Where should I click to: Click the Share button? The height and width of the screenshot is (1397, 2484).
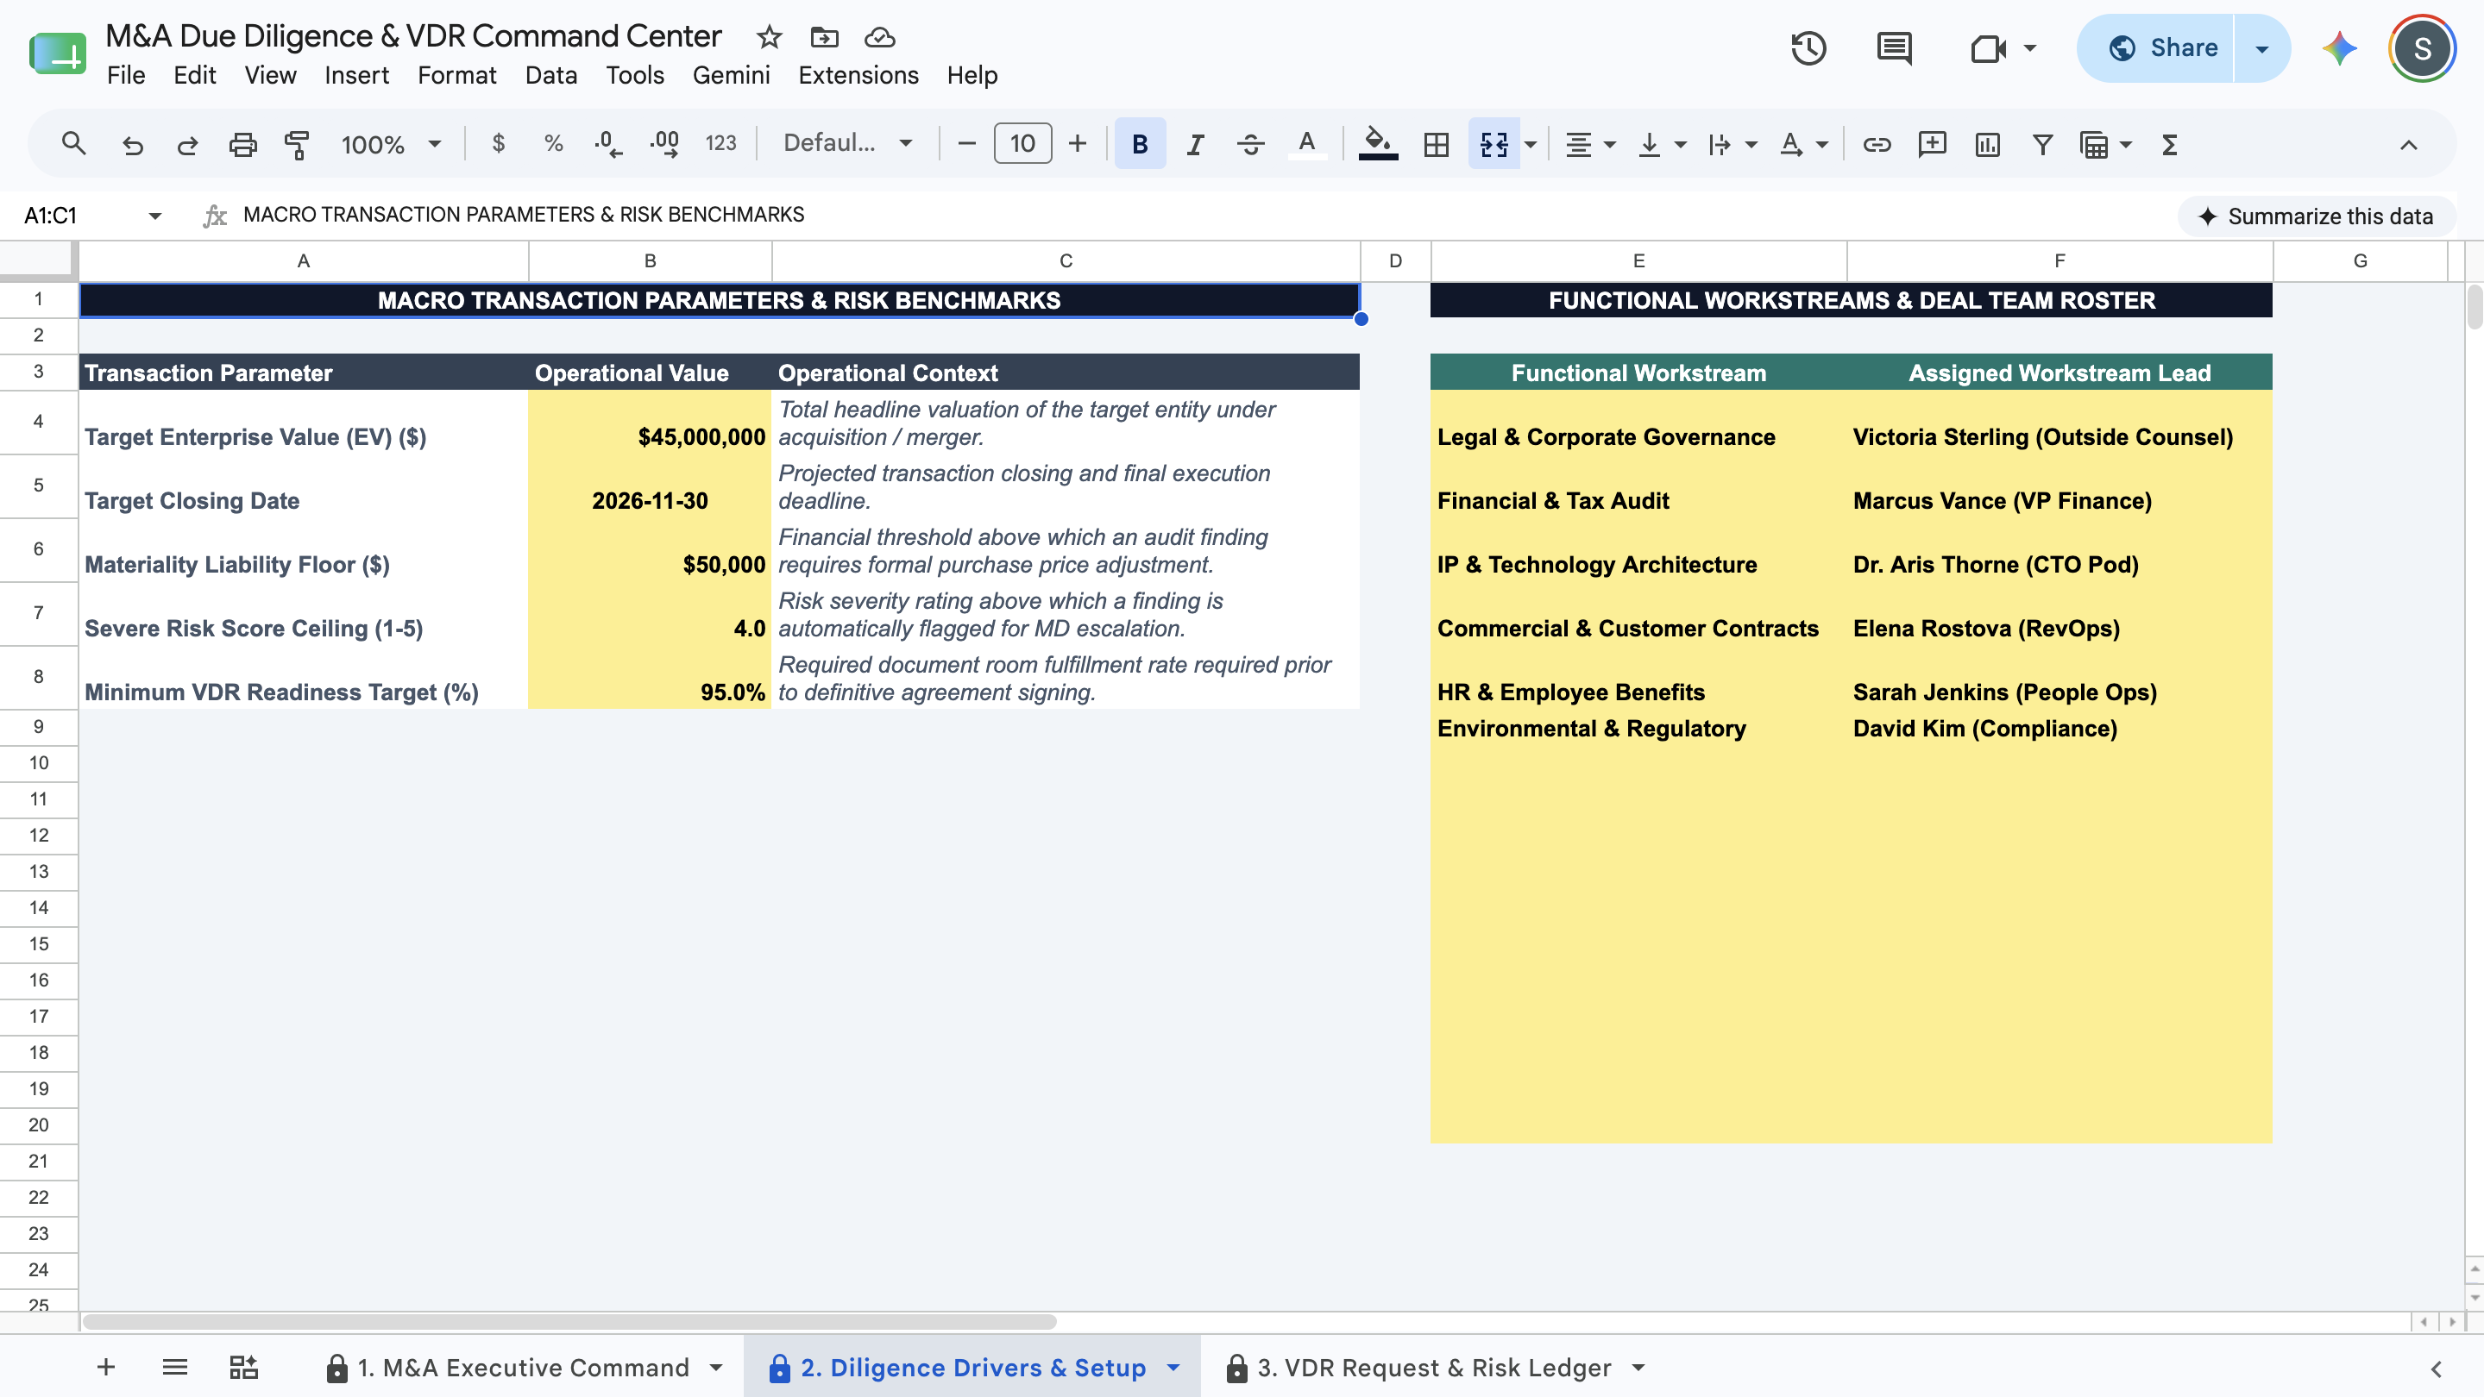click(2163, 48)
